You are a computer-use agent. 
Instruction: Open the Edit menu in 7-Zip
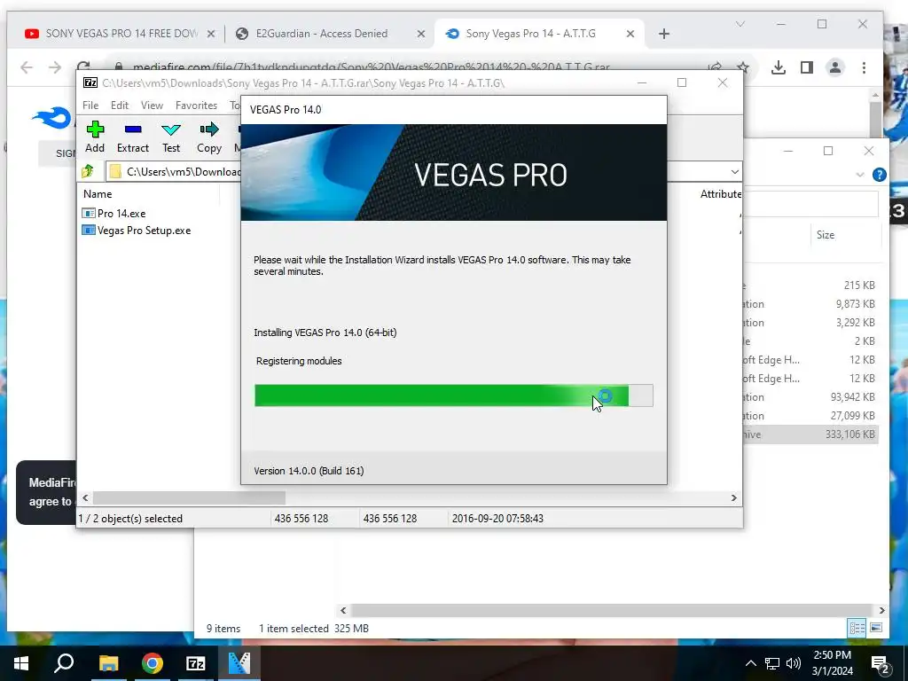point(120,106)
